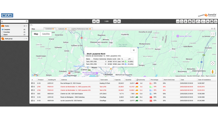Image resolution: width=218 pixels, height=121 pixels.
Task: Expand the Tank group panel
Action: 26,39
